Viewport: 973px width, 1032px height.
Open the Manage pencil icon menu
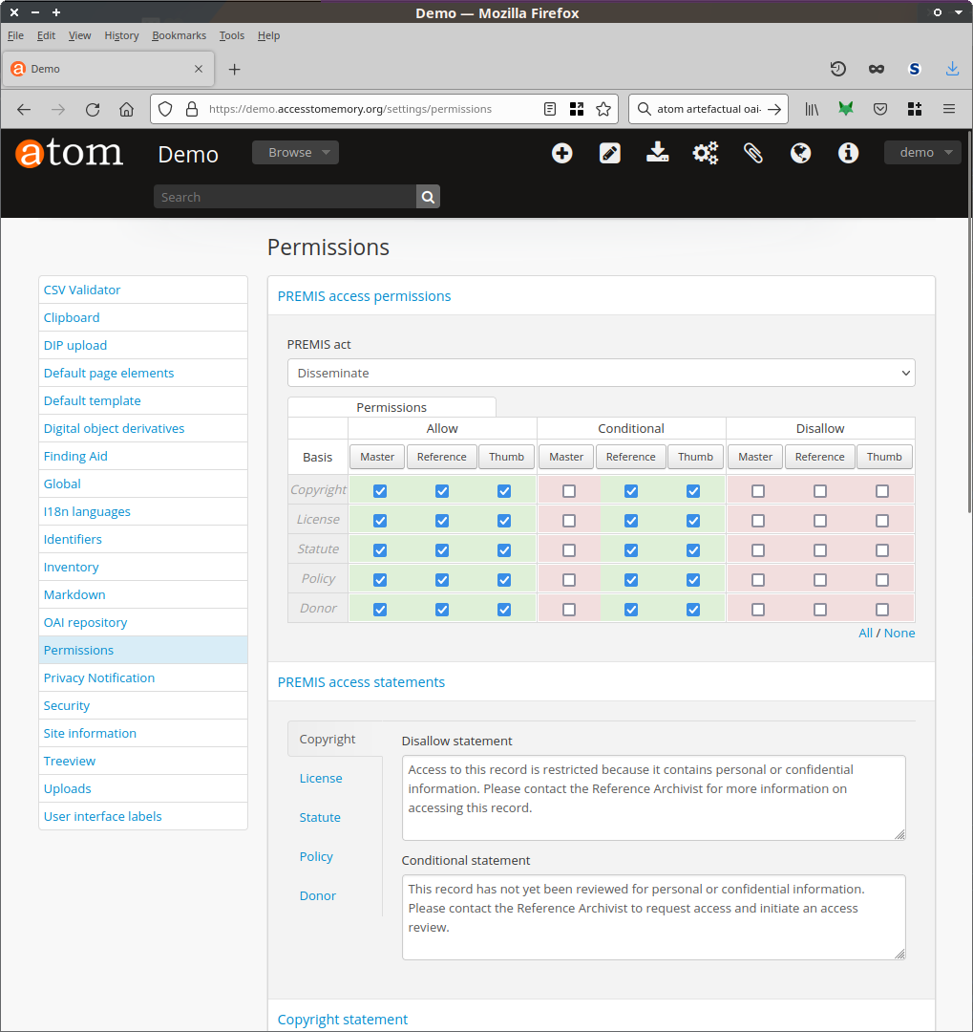tap(610, 153)
